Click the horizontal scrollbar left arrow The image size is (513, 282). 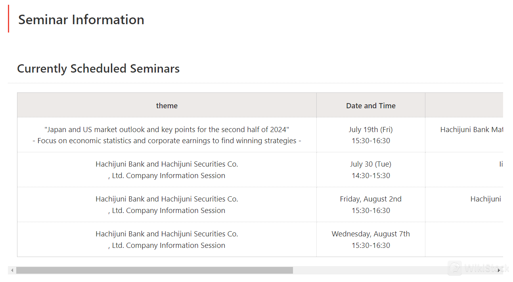tap(12, 270)
